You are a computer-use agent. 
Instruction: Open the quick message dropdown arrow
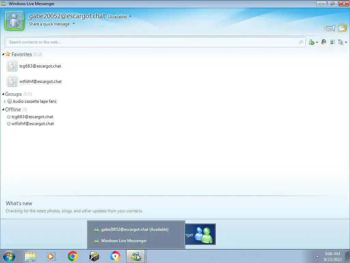pos(73,24)
